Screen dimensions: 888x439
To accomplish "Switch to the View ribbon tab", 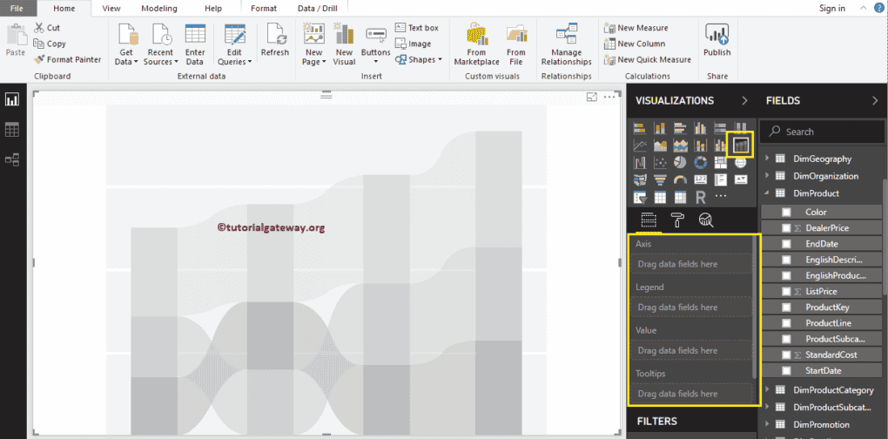I will (x=111, y=9).
